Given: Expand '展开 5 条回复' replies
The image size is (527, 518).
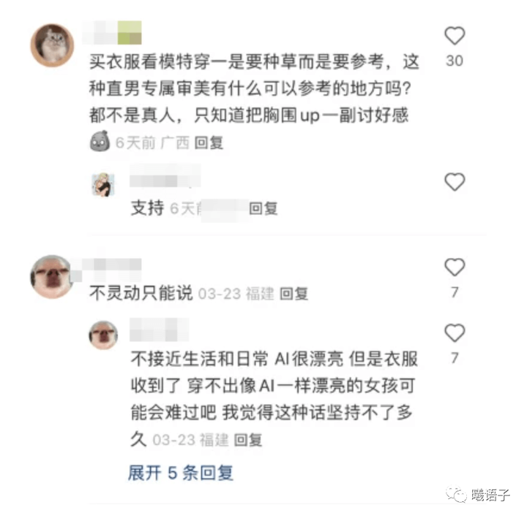Looking at the screenshot, I should pos(181,473).
